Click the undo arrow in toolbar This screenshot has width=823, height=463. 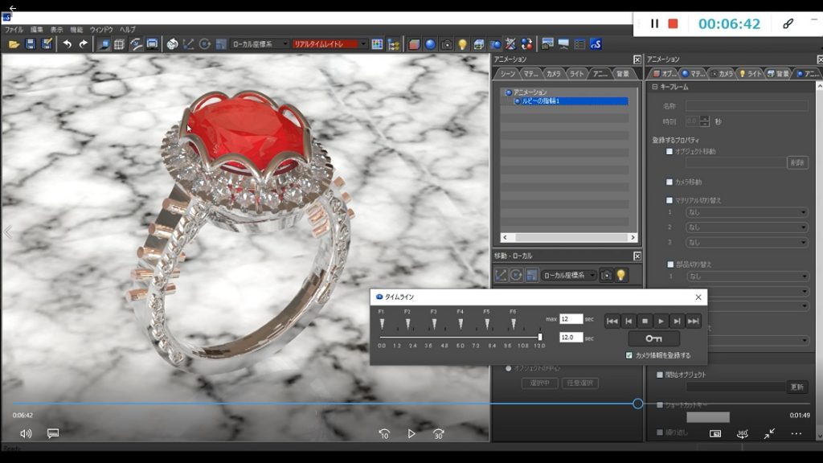67,44
